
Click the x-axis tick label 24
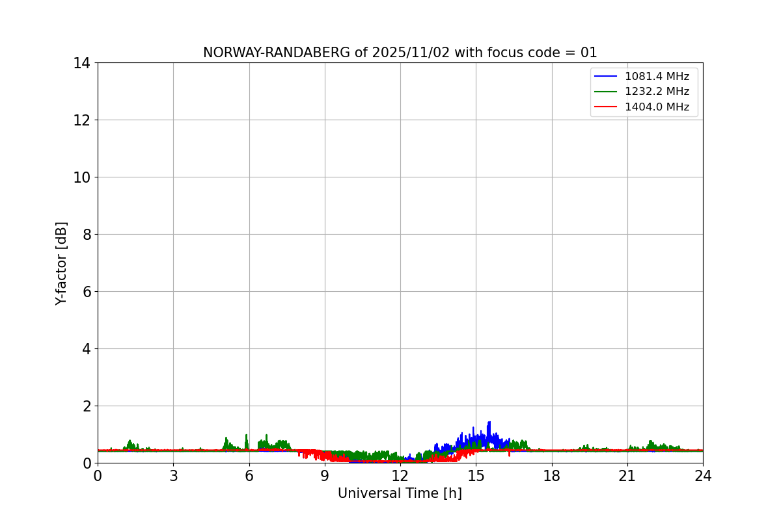tap(703, 476)
